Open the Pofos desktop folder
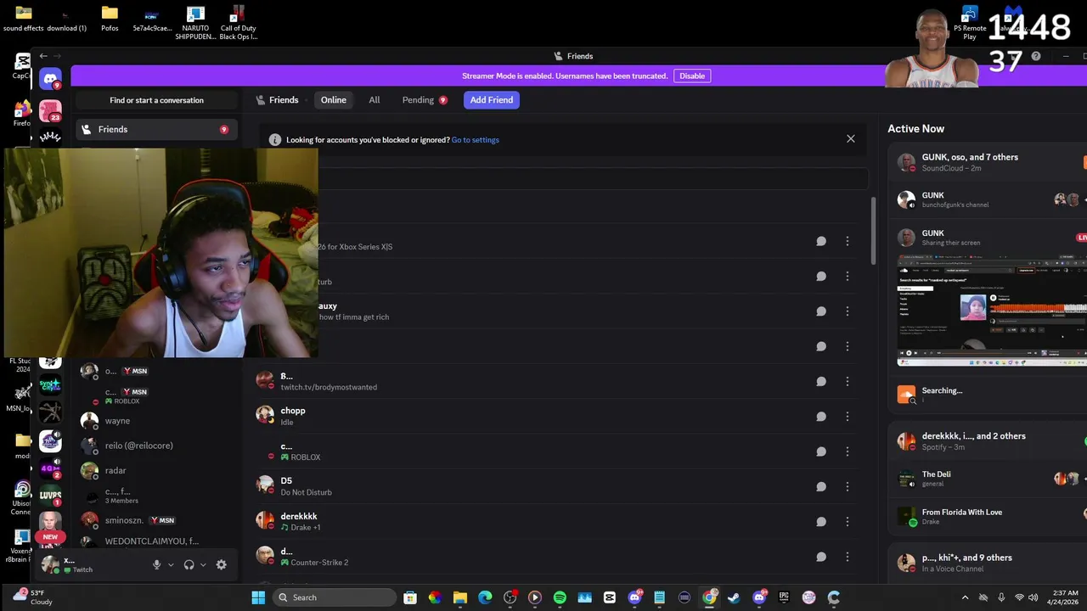This screenshot has width=1087, height=611. tap(110, 18)
